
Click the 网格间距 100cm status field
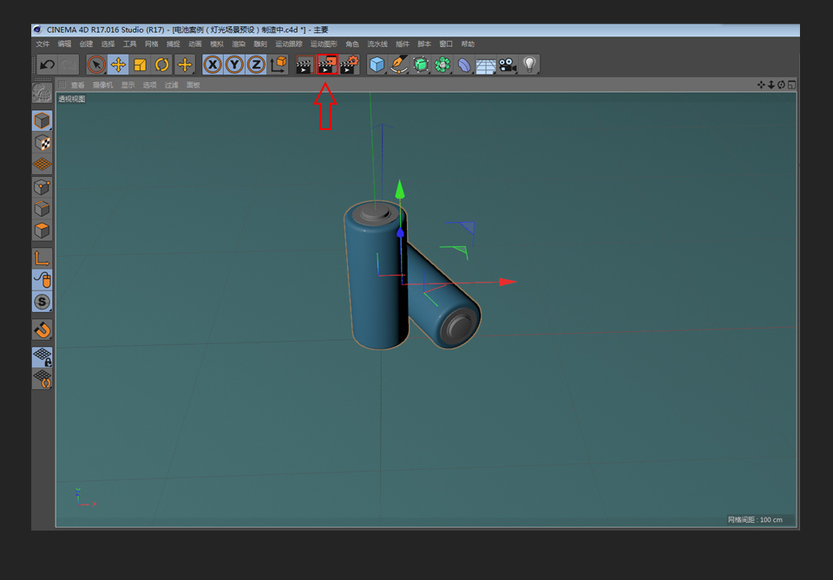pos(754,518)
